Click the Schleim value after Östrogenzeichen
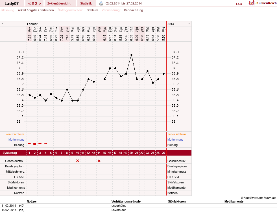This screenshot has width=277, height=218. [92, 10]
